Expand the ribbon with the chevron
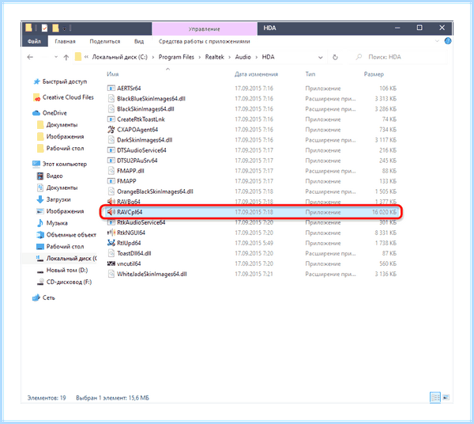This screenshot has height=424, width=474. [437, 41]
